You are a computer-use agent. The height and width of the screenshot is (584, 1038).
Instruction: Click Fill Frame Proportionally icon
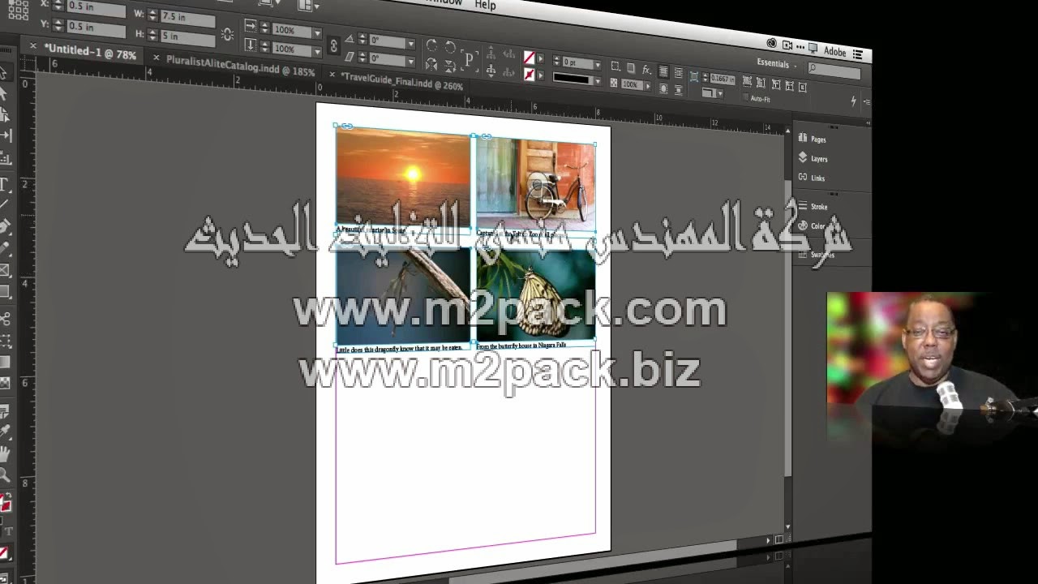tap(747, 81)
